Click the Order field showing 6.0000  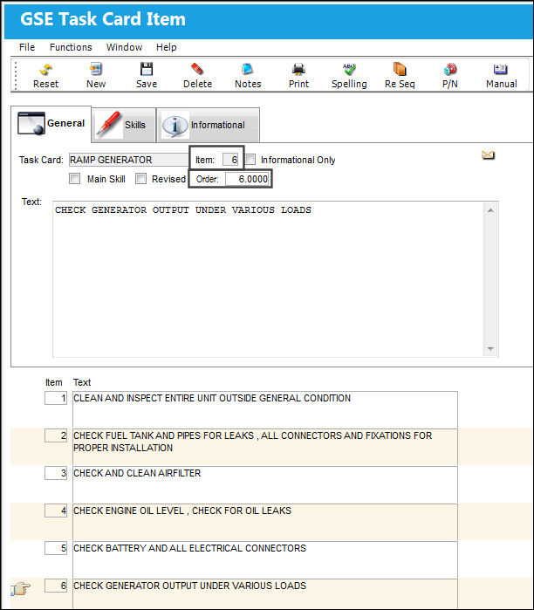point(247,179)
